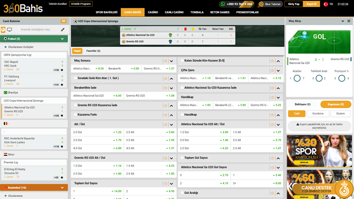Open PROMOSYONLAR menu

[x=248, y=12]
